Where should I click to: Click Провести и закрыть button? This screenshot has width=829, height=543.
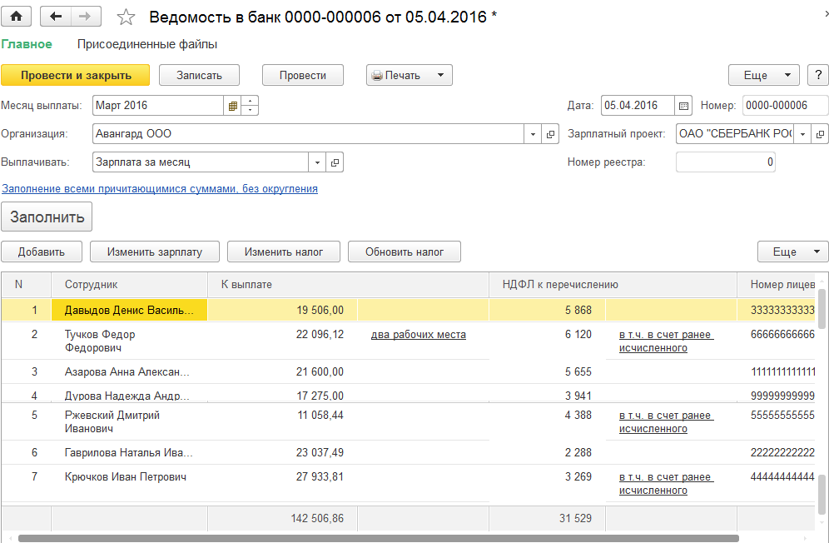pyautogui.click(x=76, y=75)
